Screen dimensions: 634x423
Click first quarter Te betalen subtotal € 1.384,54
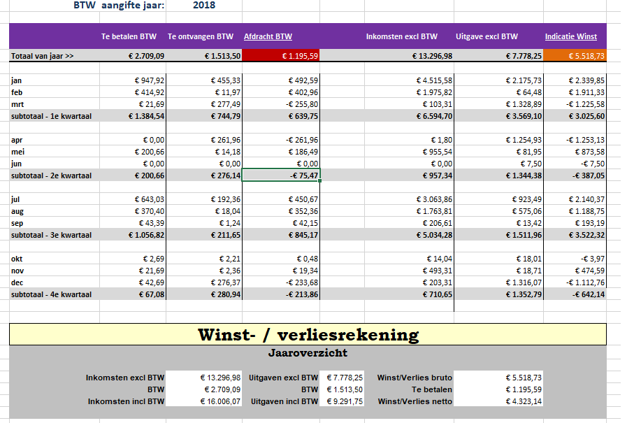point(146,116)
